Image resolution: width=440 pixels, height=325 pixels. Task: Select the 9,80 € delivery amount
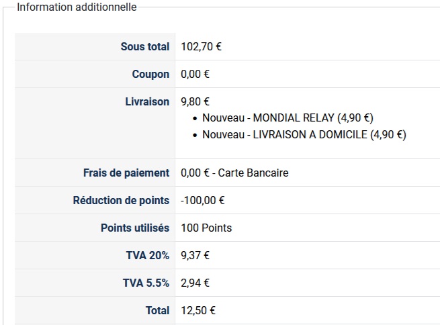tap(195, 102)
